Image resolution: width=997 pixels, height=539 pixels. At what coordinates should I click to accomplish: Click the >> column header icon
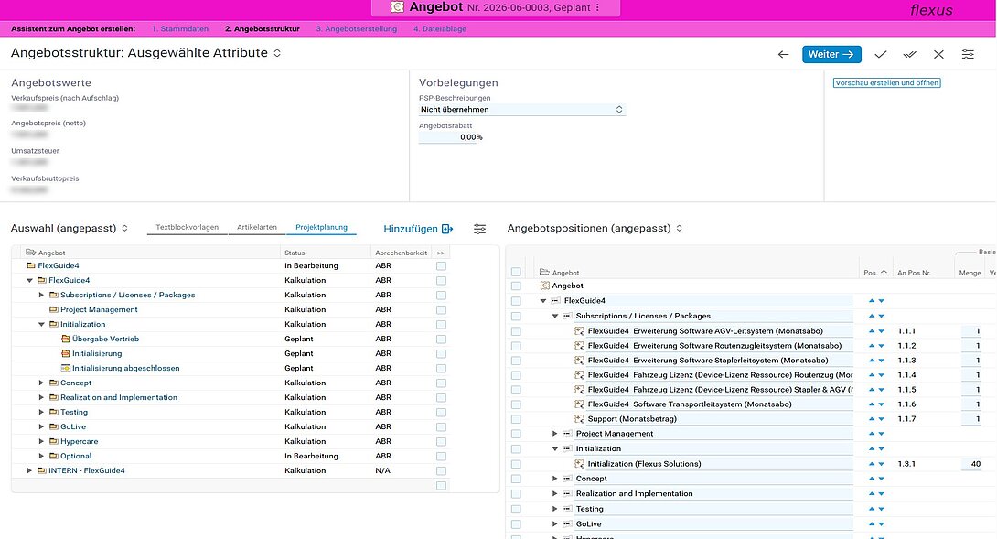(441, 253)
